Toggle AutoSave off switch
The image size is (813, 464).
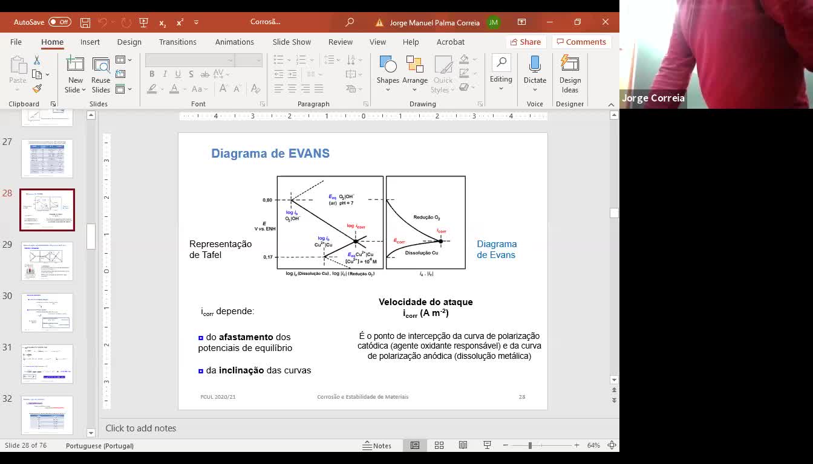point(59,22)
